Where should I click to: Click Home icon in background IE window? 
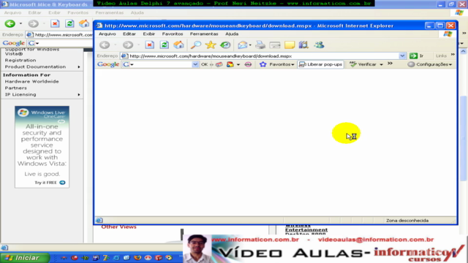pos(84,23)
